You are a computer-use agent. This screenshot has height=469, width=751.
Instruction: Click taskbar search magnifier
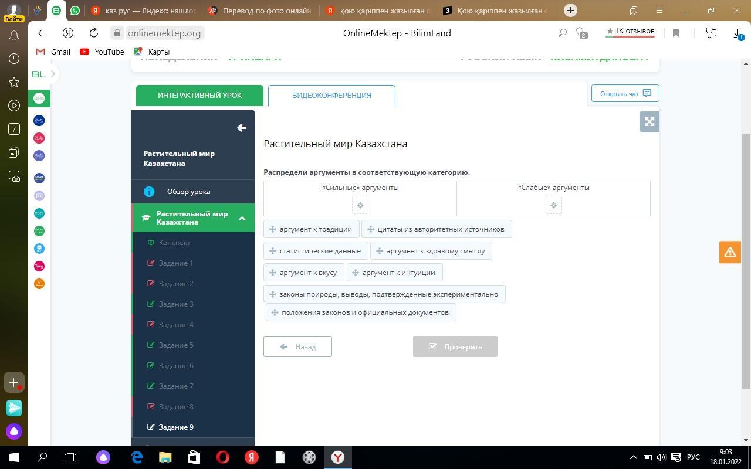[x=42, y=457]
